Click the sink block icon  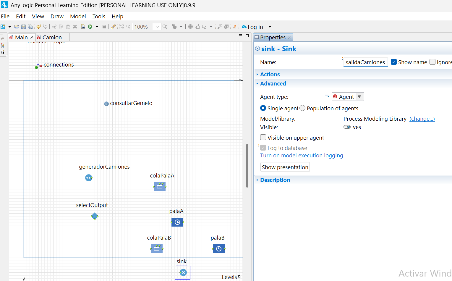[x=183, y=272]
